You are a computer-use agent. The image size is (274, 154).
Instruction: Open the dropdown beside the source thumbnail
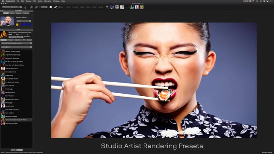coord(24,21)
